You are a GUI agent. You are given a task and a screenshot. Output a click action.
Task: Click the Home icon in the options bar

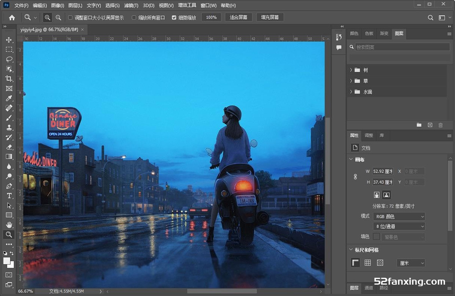[11, 17]
